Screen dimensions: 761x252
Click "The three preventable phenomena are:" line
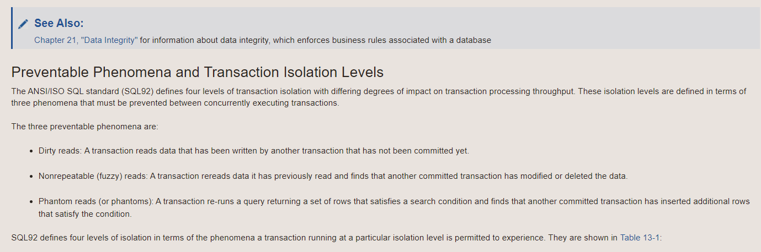(84, 127)
